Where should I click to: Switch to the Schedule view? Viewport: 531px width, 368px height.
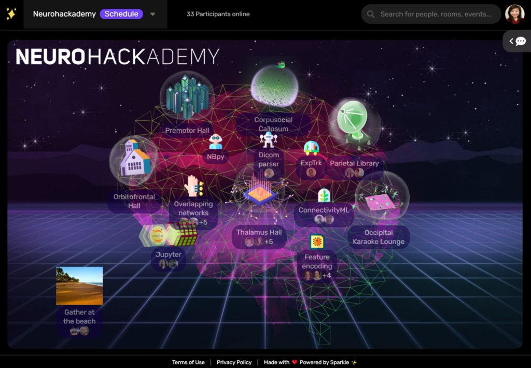[121, 14]
